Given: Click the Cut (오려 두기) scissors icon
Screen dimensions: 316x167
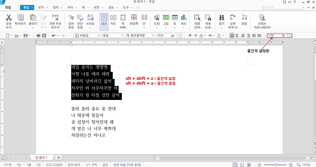Looking at the screenshot, I should click(x=9, y=18).
